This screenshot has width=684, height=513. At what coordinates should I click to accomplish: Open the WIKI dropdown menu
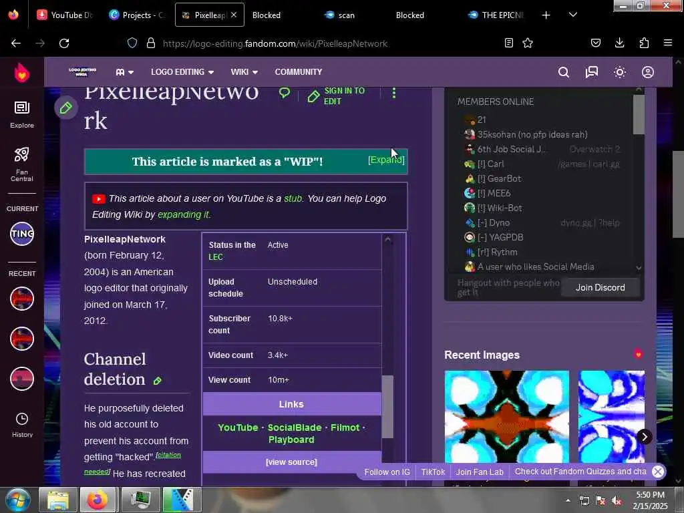point(244,72)
